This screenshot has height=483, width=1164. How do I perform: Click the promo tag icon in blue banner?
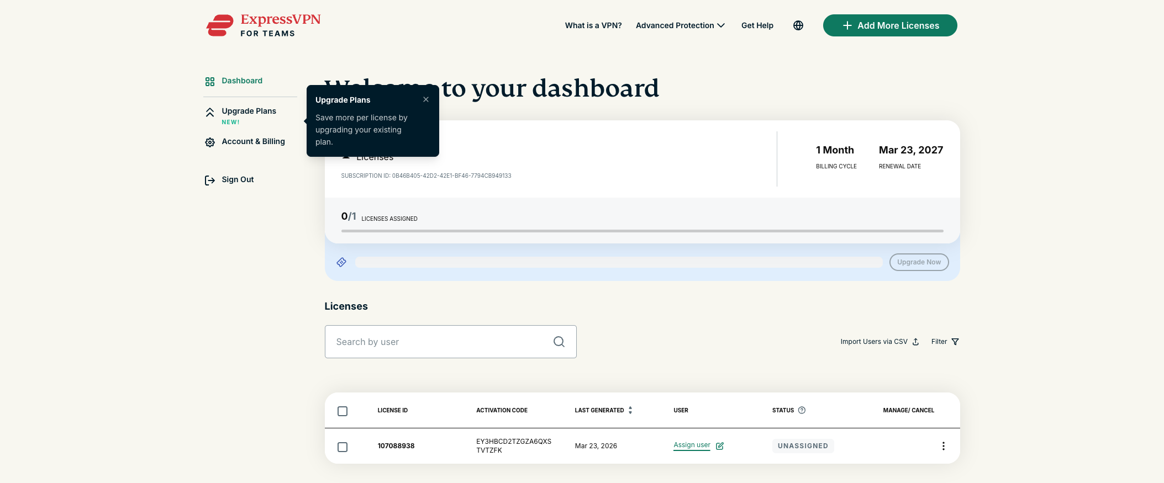[x=341, y=262]
